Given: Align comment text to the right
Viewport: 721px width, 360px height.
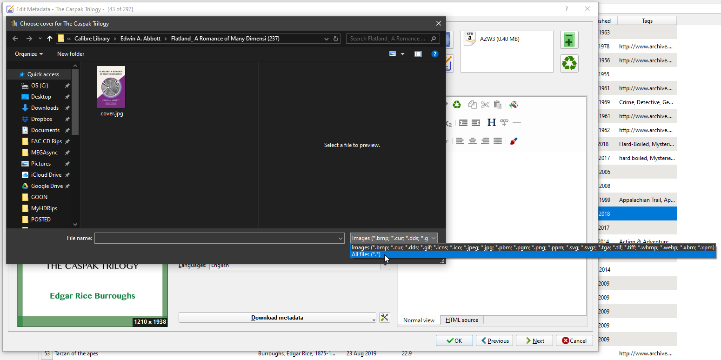Looking at the screenshot, I should coord(485,141).
